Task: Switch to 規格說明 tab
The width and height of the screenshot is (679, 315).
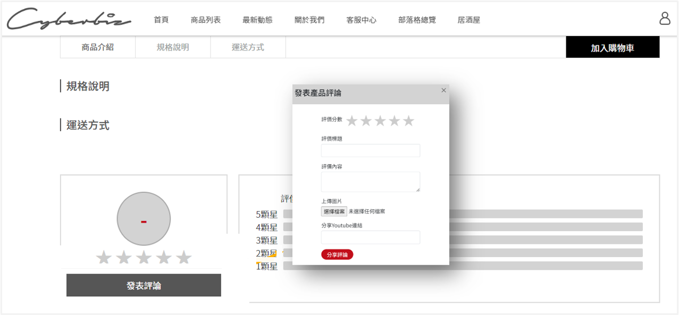Action: coord(173,47)
